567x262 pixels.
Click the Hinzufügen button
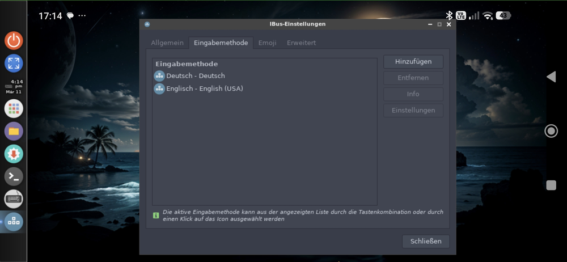413,61
